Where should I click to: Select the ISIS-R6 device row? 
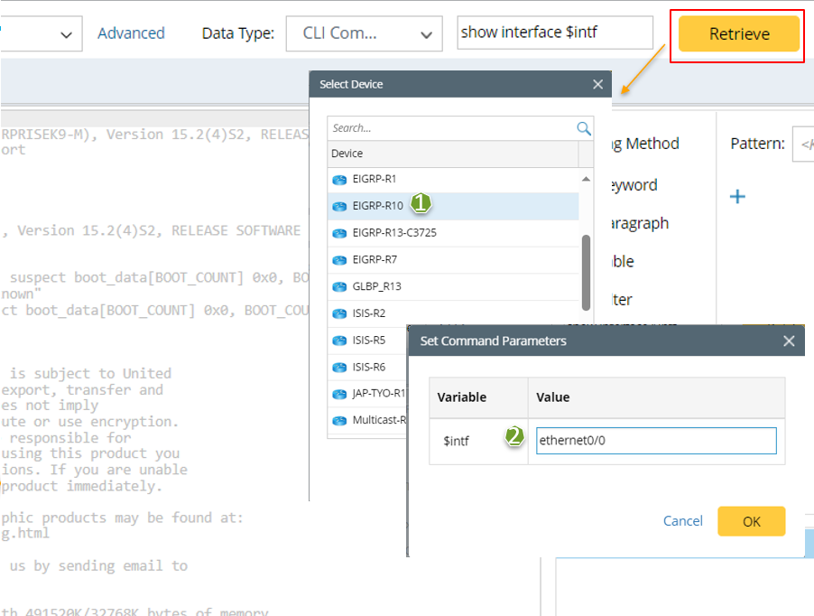367,368
